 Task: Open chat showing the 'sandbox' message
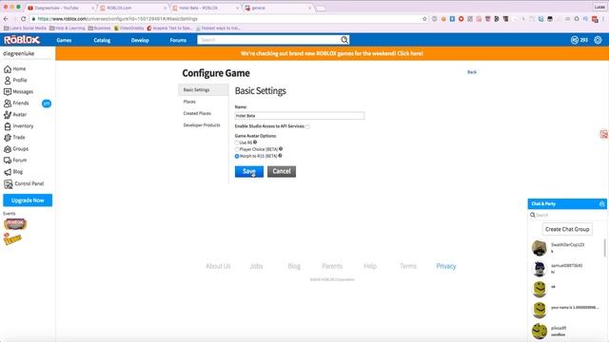567,331
